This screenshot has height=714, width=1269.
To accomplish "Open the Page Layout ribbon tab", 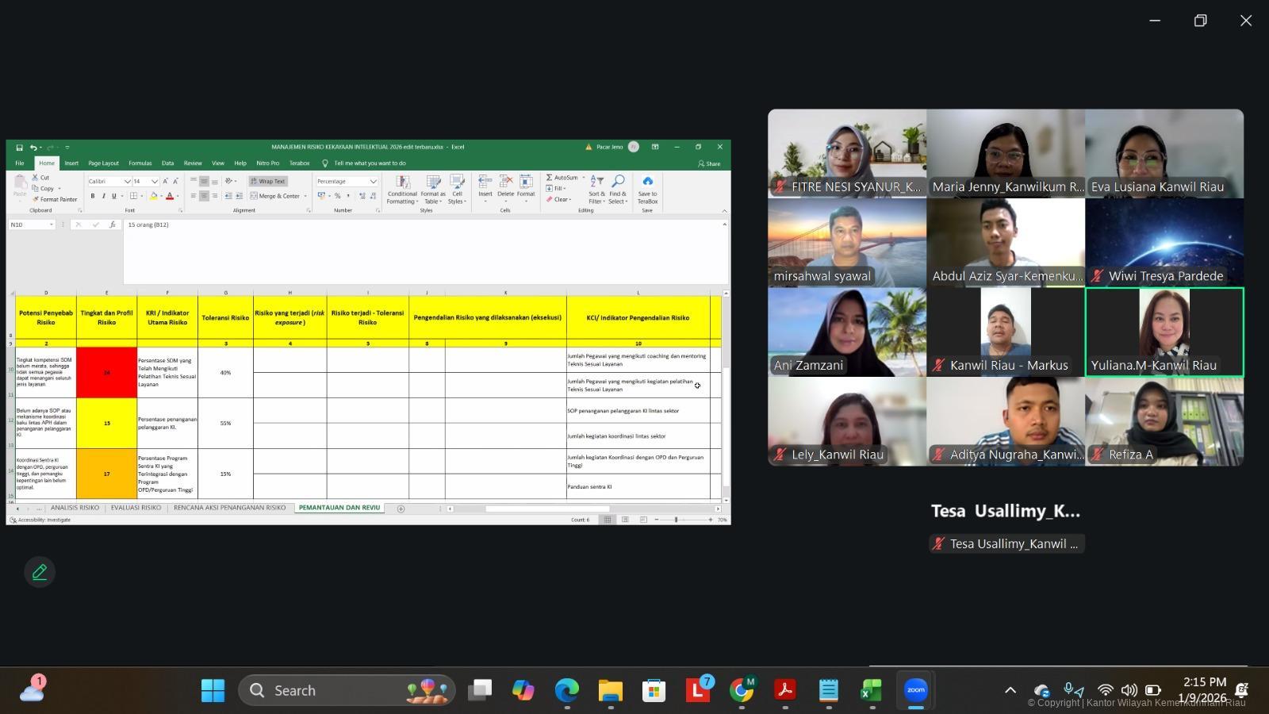I will pos(103,163).
